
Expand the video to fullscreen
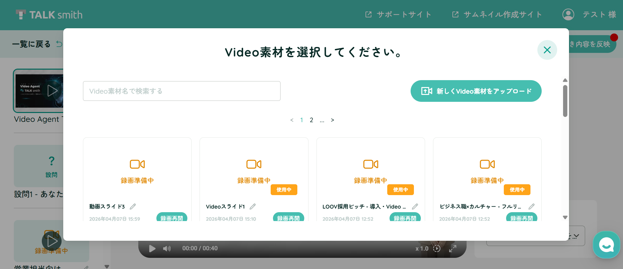pos(453,249)
